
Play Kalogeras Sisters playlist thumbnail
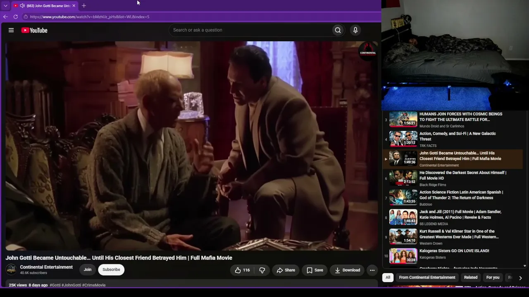point(403,256)
